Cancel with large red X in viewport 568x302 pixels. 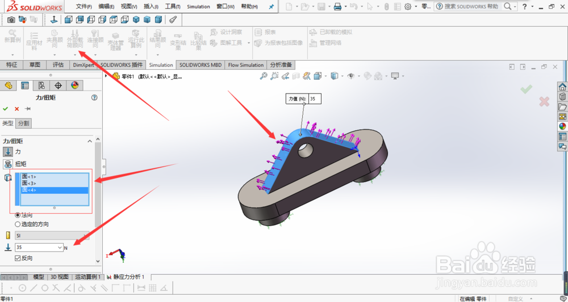(544, 101)
